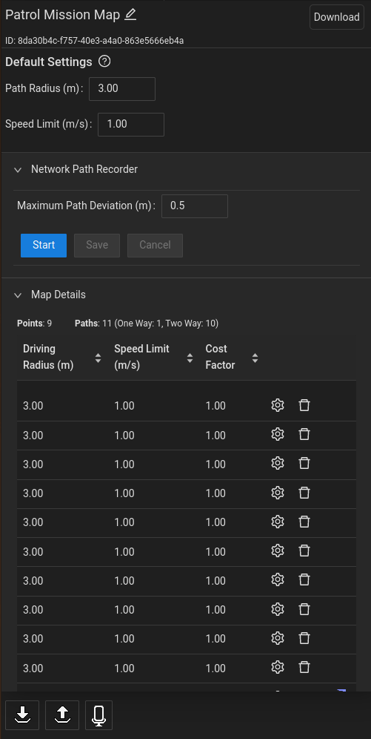Collapse the Map Details section
Viewport: 371px width, 739px height.
point(18,295)
